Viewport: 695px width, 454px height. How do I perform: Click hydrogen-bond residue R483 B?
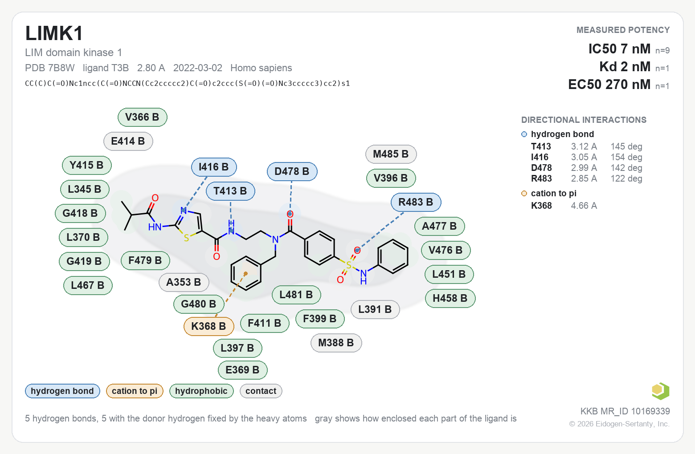pos(416,203)
